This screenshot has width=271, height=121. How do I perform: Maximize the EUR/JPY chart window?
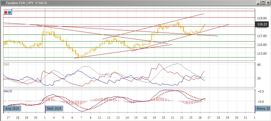[263, 3]
